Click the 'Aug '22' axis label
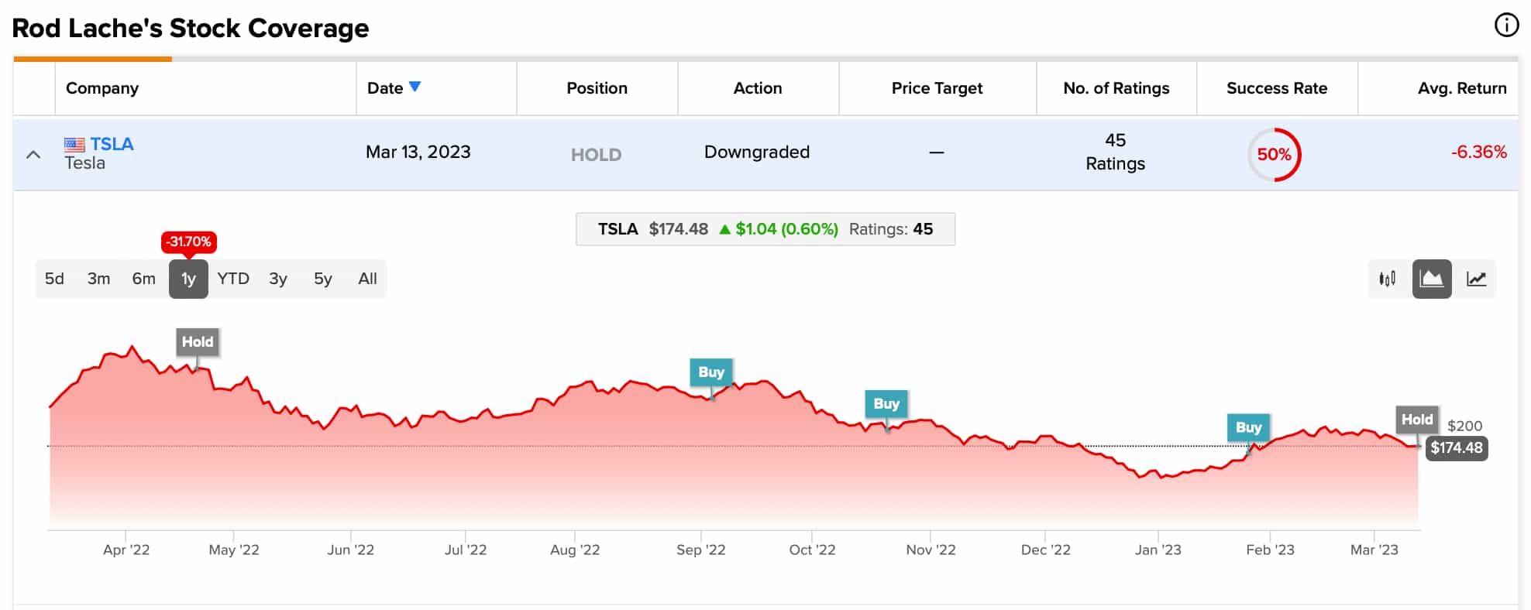Image resolution: width=1531 pixels, height=610 pixels. pyautogui.click(x=575, y=550)
